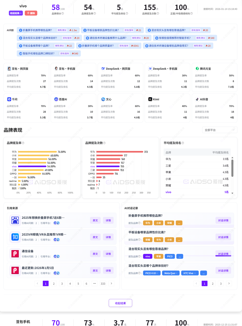This screenshot has width=242, height=326.
Task: Collapse results with 收起结果 purple button at top
Action: (x=16, y=13)
